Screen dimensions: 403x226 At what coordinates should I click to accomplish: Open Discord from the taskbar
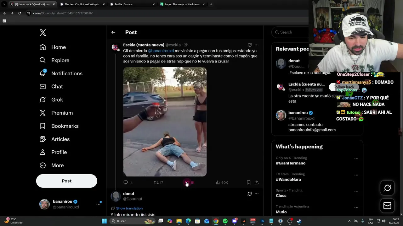[x=234, y=221]
